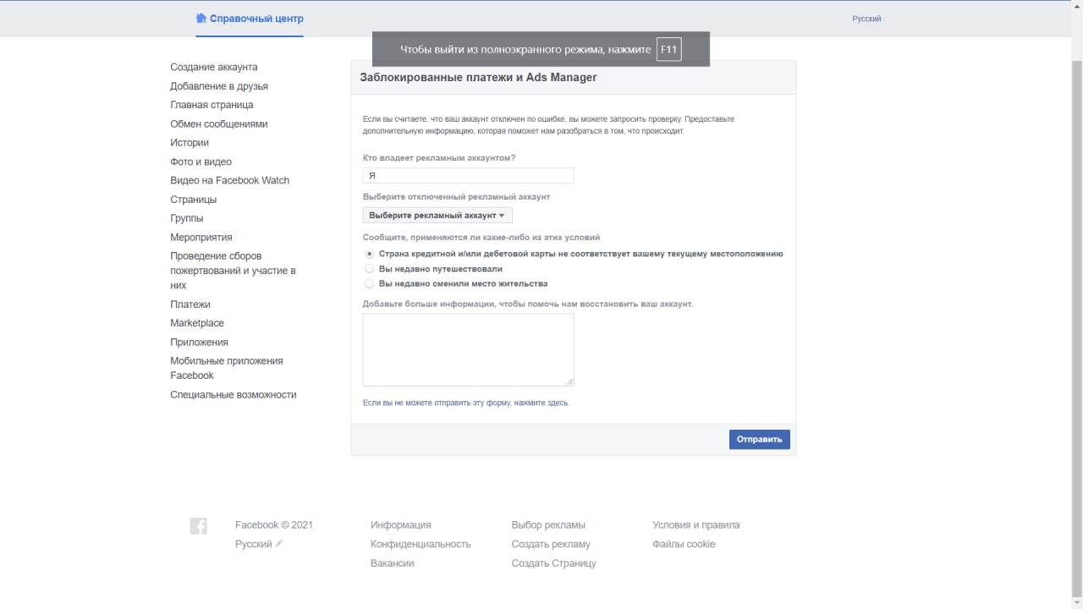Open the Русский language selector at top
This screenshot has height=609, width=1083.
point(866,19)
